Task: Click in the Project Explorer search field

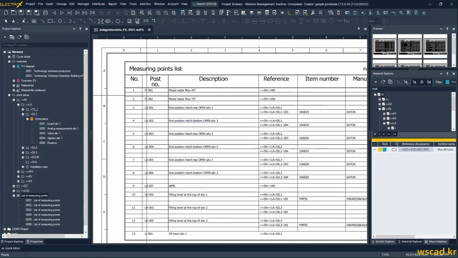Action: pos(45,45)
